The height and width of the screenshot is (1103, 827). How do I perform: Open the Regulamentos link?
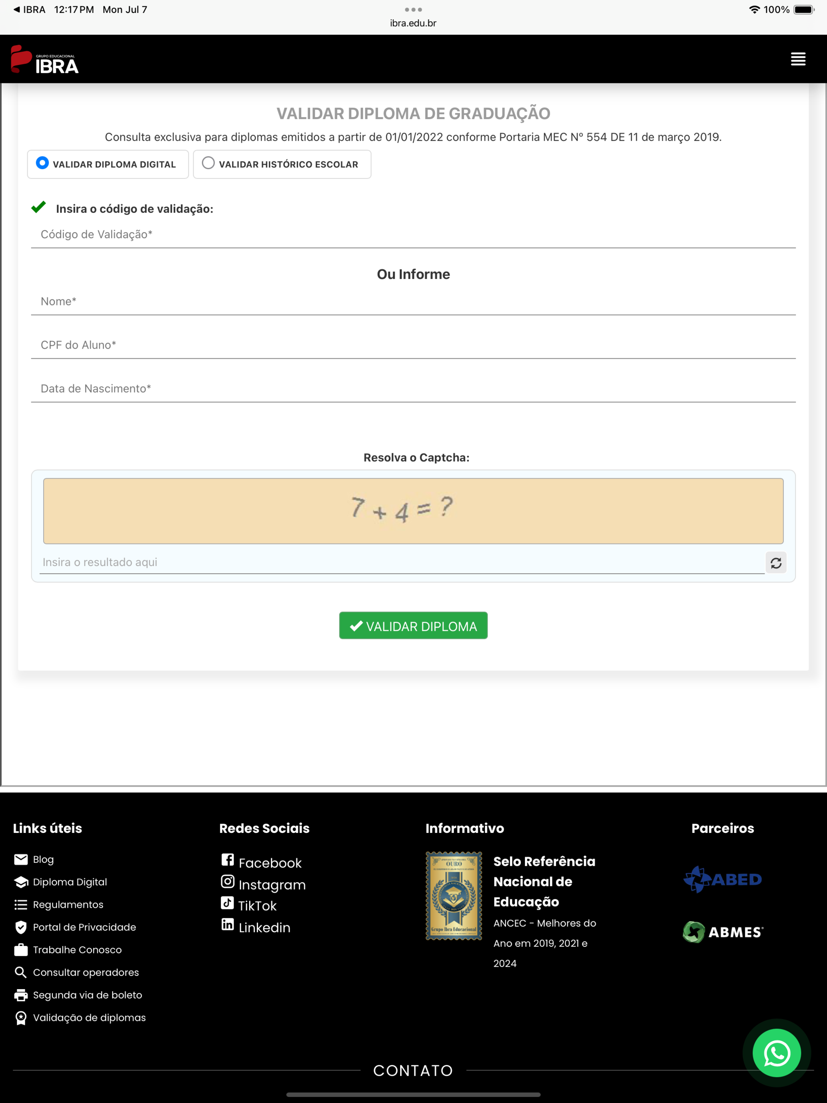coord(68,905)
